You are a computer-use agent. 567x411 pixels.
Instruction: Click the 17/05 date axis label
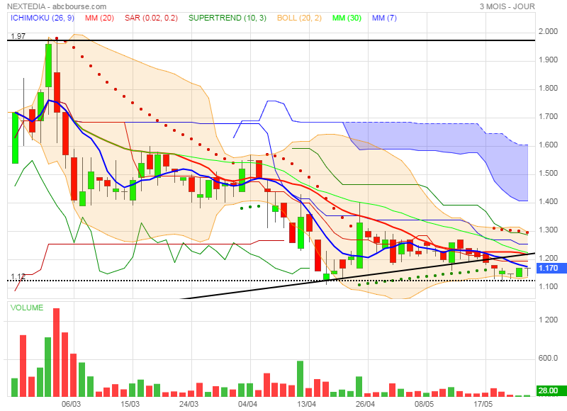483,404
